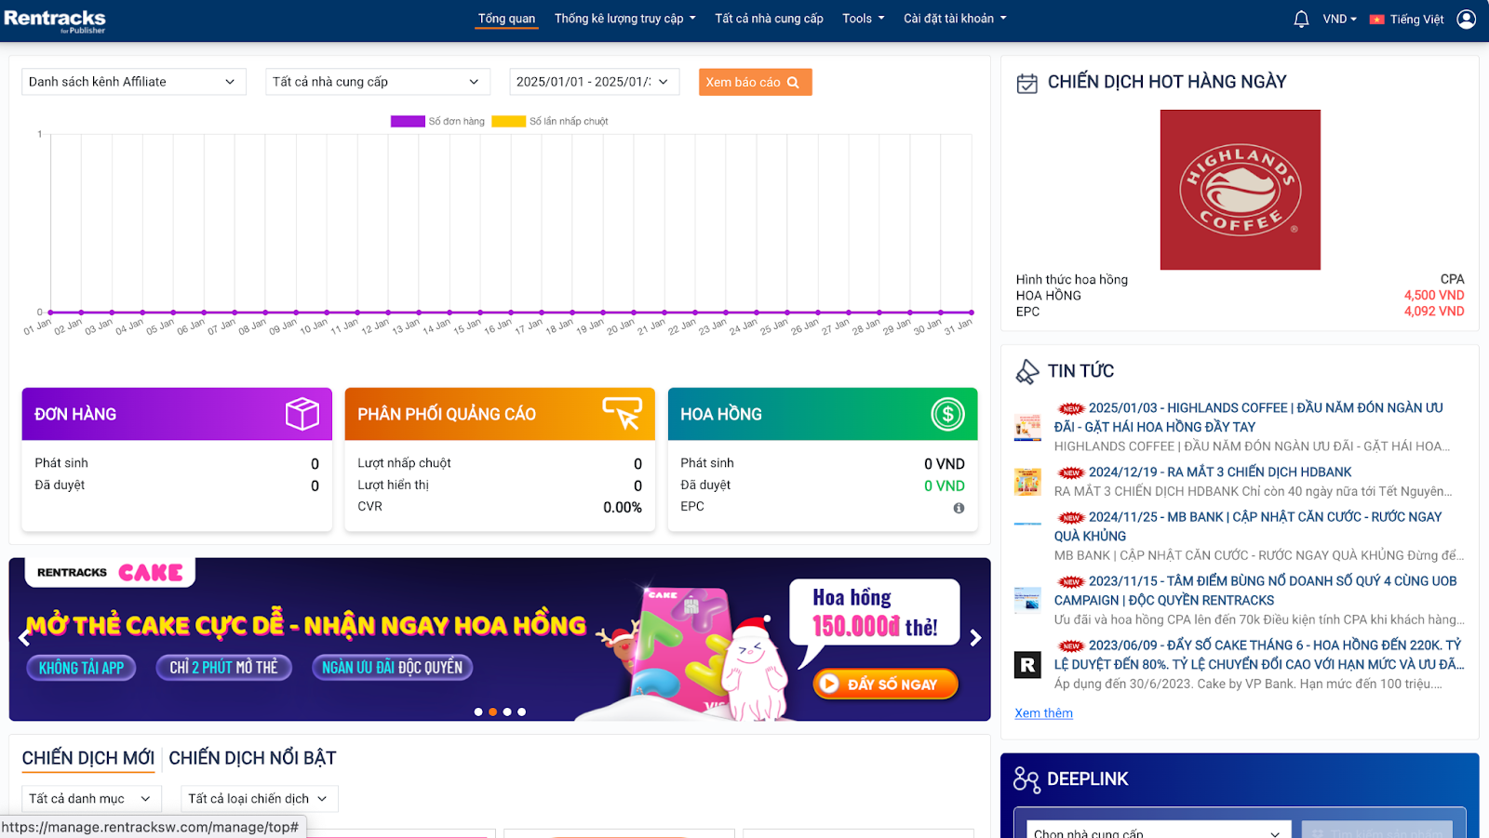1489x838 pixels.
Task: Click the 15 Jan chart data point
Action: (479, 313)
